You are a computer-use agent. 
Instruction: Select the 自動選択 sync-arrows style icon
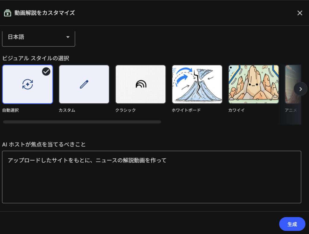coord(27,84)
